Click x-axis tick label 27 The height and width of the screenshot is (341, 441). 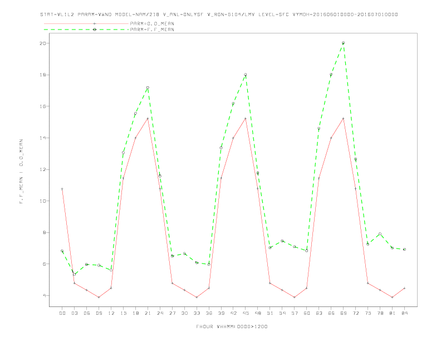172,313
